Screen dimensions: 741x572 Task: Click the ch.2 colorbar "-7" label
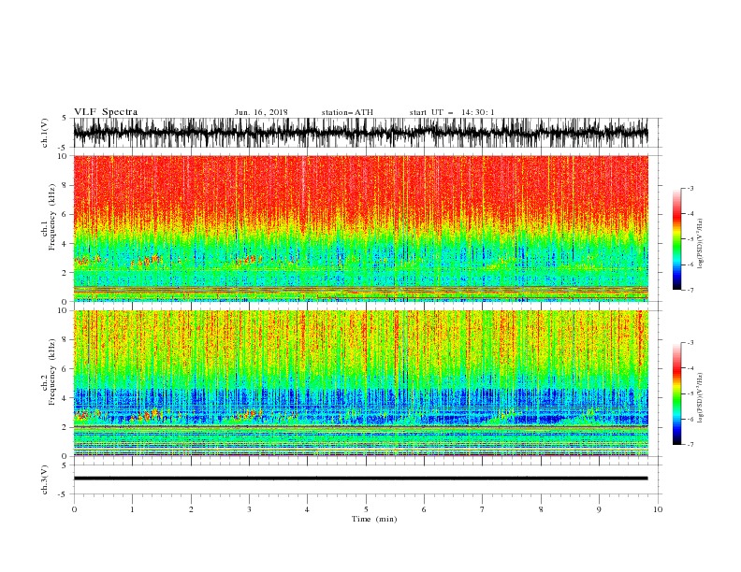[690, 444]
